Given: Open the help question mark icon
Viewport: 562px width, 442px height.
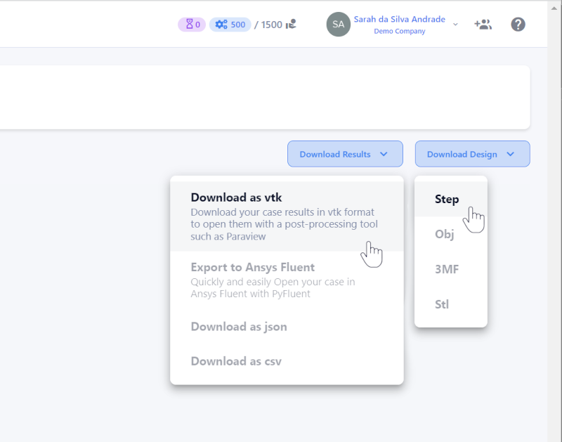Looking at the screenshot, I should pyautogui.click(x=518, y=25).
